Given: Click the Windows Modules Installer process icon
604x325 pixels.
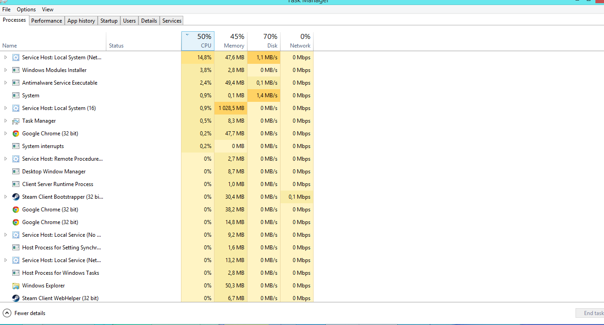Looking at the screenshot, I should click(x=16, y=70).
